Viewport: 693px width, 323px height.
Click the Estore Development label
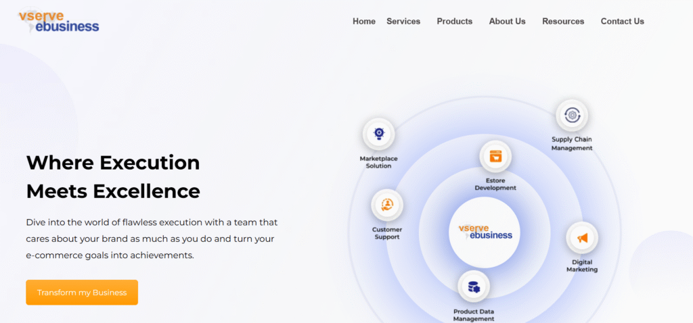(495, 184)
